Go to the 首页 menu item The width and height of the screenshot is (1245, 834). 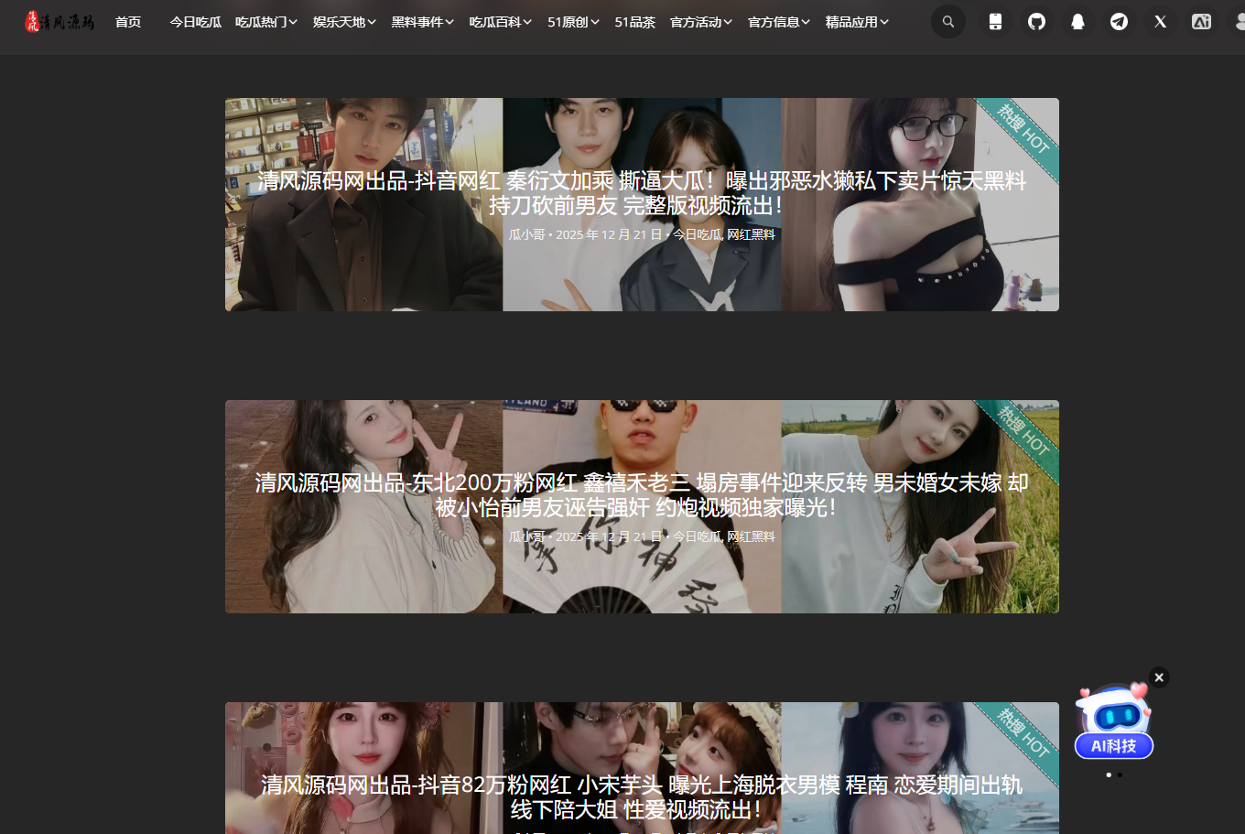click(x=128, y=22)
